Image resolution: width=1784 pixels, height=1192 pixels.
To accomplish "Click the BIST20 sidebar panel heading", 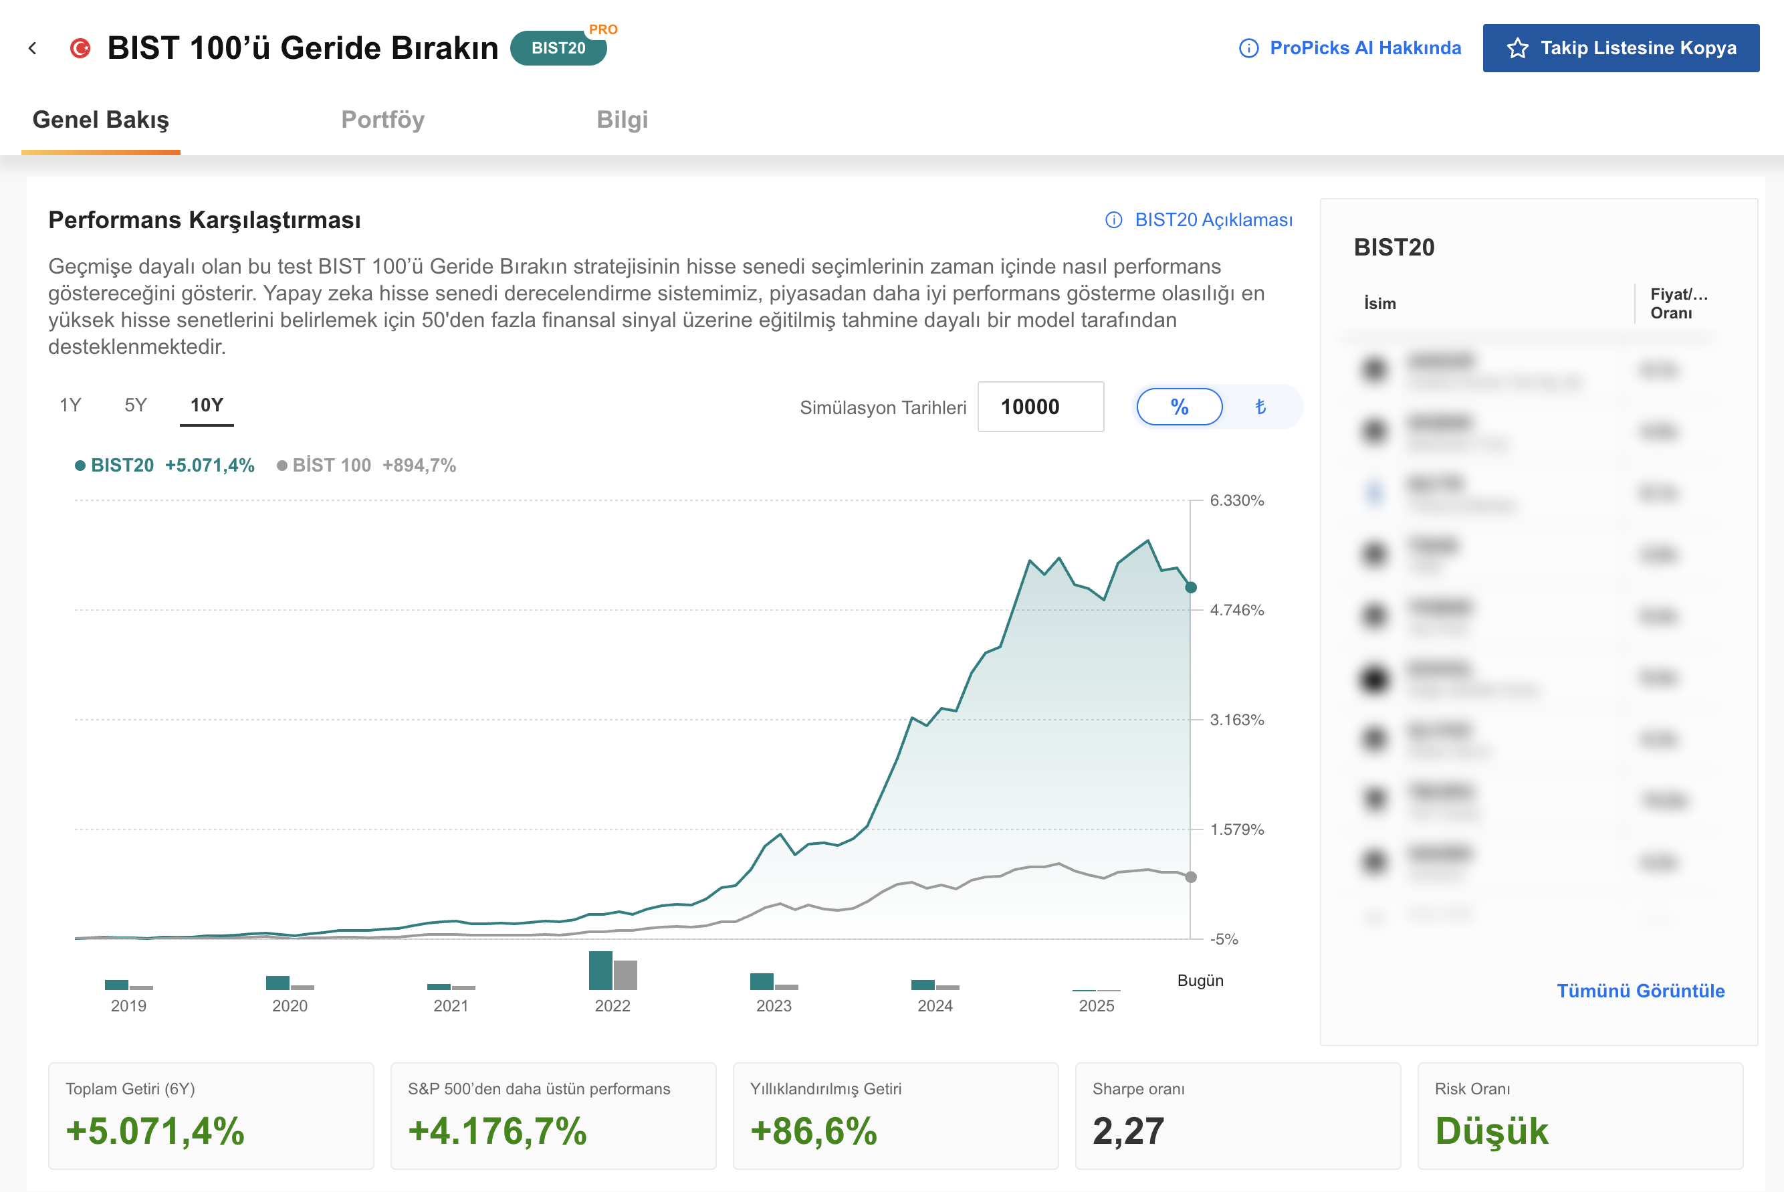I will pyautogui.click(x=1394, y=247).
